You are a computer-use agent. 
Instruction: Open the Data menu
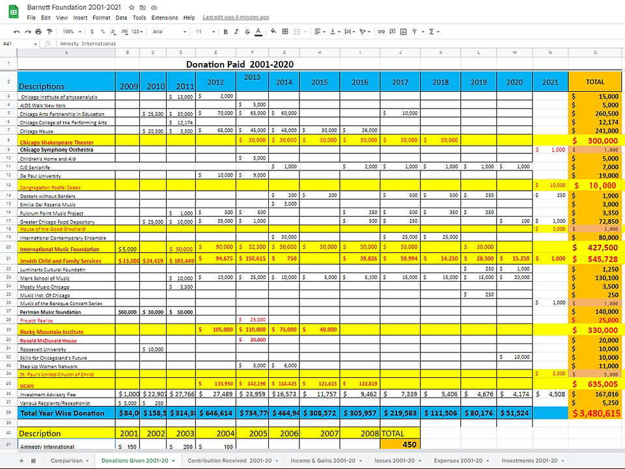[x=121, y=18]
